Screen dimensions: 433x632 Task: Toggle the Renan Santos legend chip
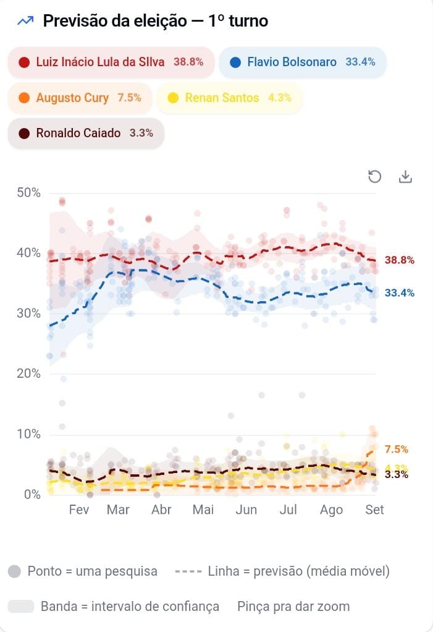pyautogui.click(x=229, y=98)
